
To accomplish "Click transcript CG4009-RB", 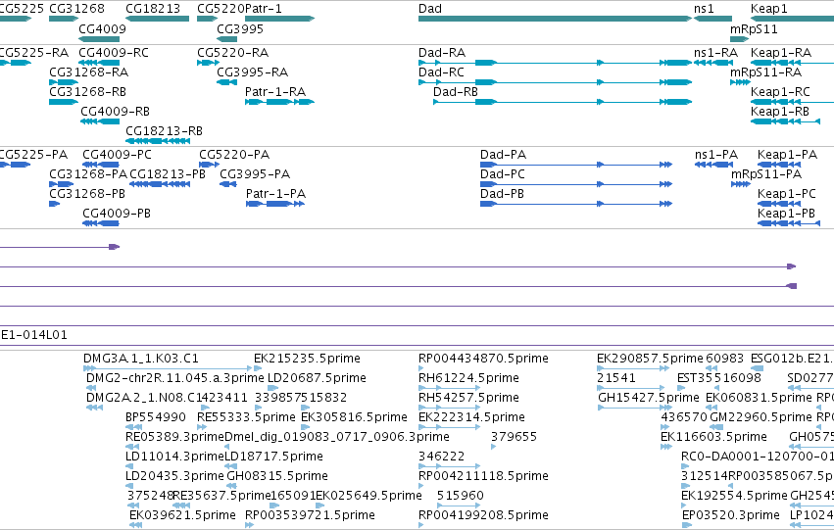I will 100,121.
